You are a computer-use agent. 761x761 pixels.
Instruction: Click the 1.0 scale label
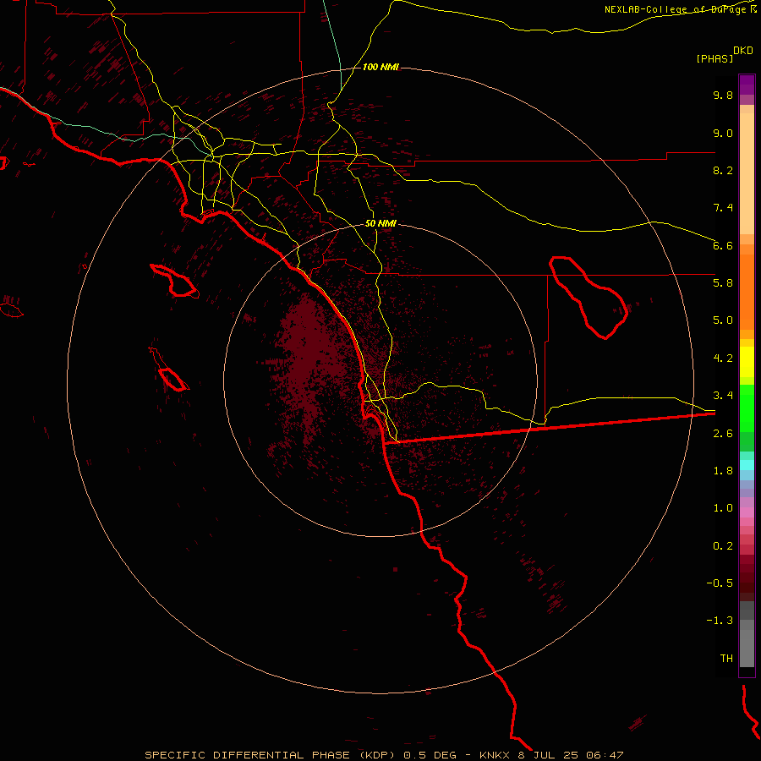[723, 508]
